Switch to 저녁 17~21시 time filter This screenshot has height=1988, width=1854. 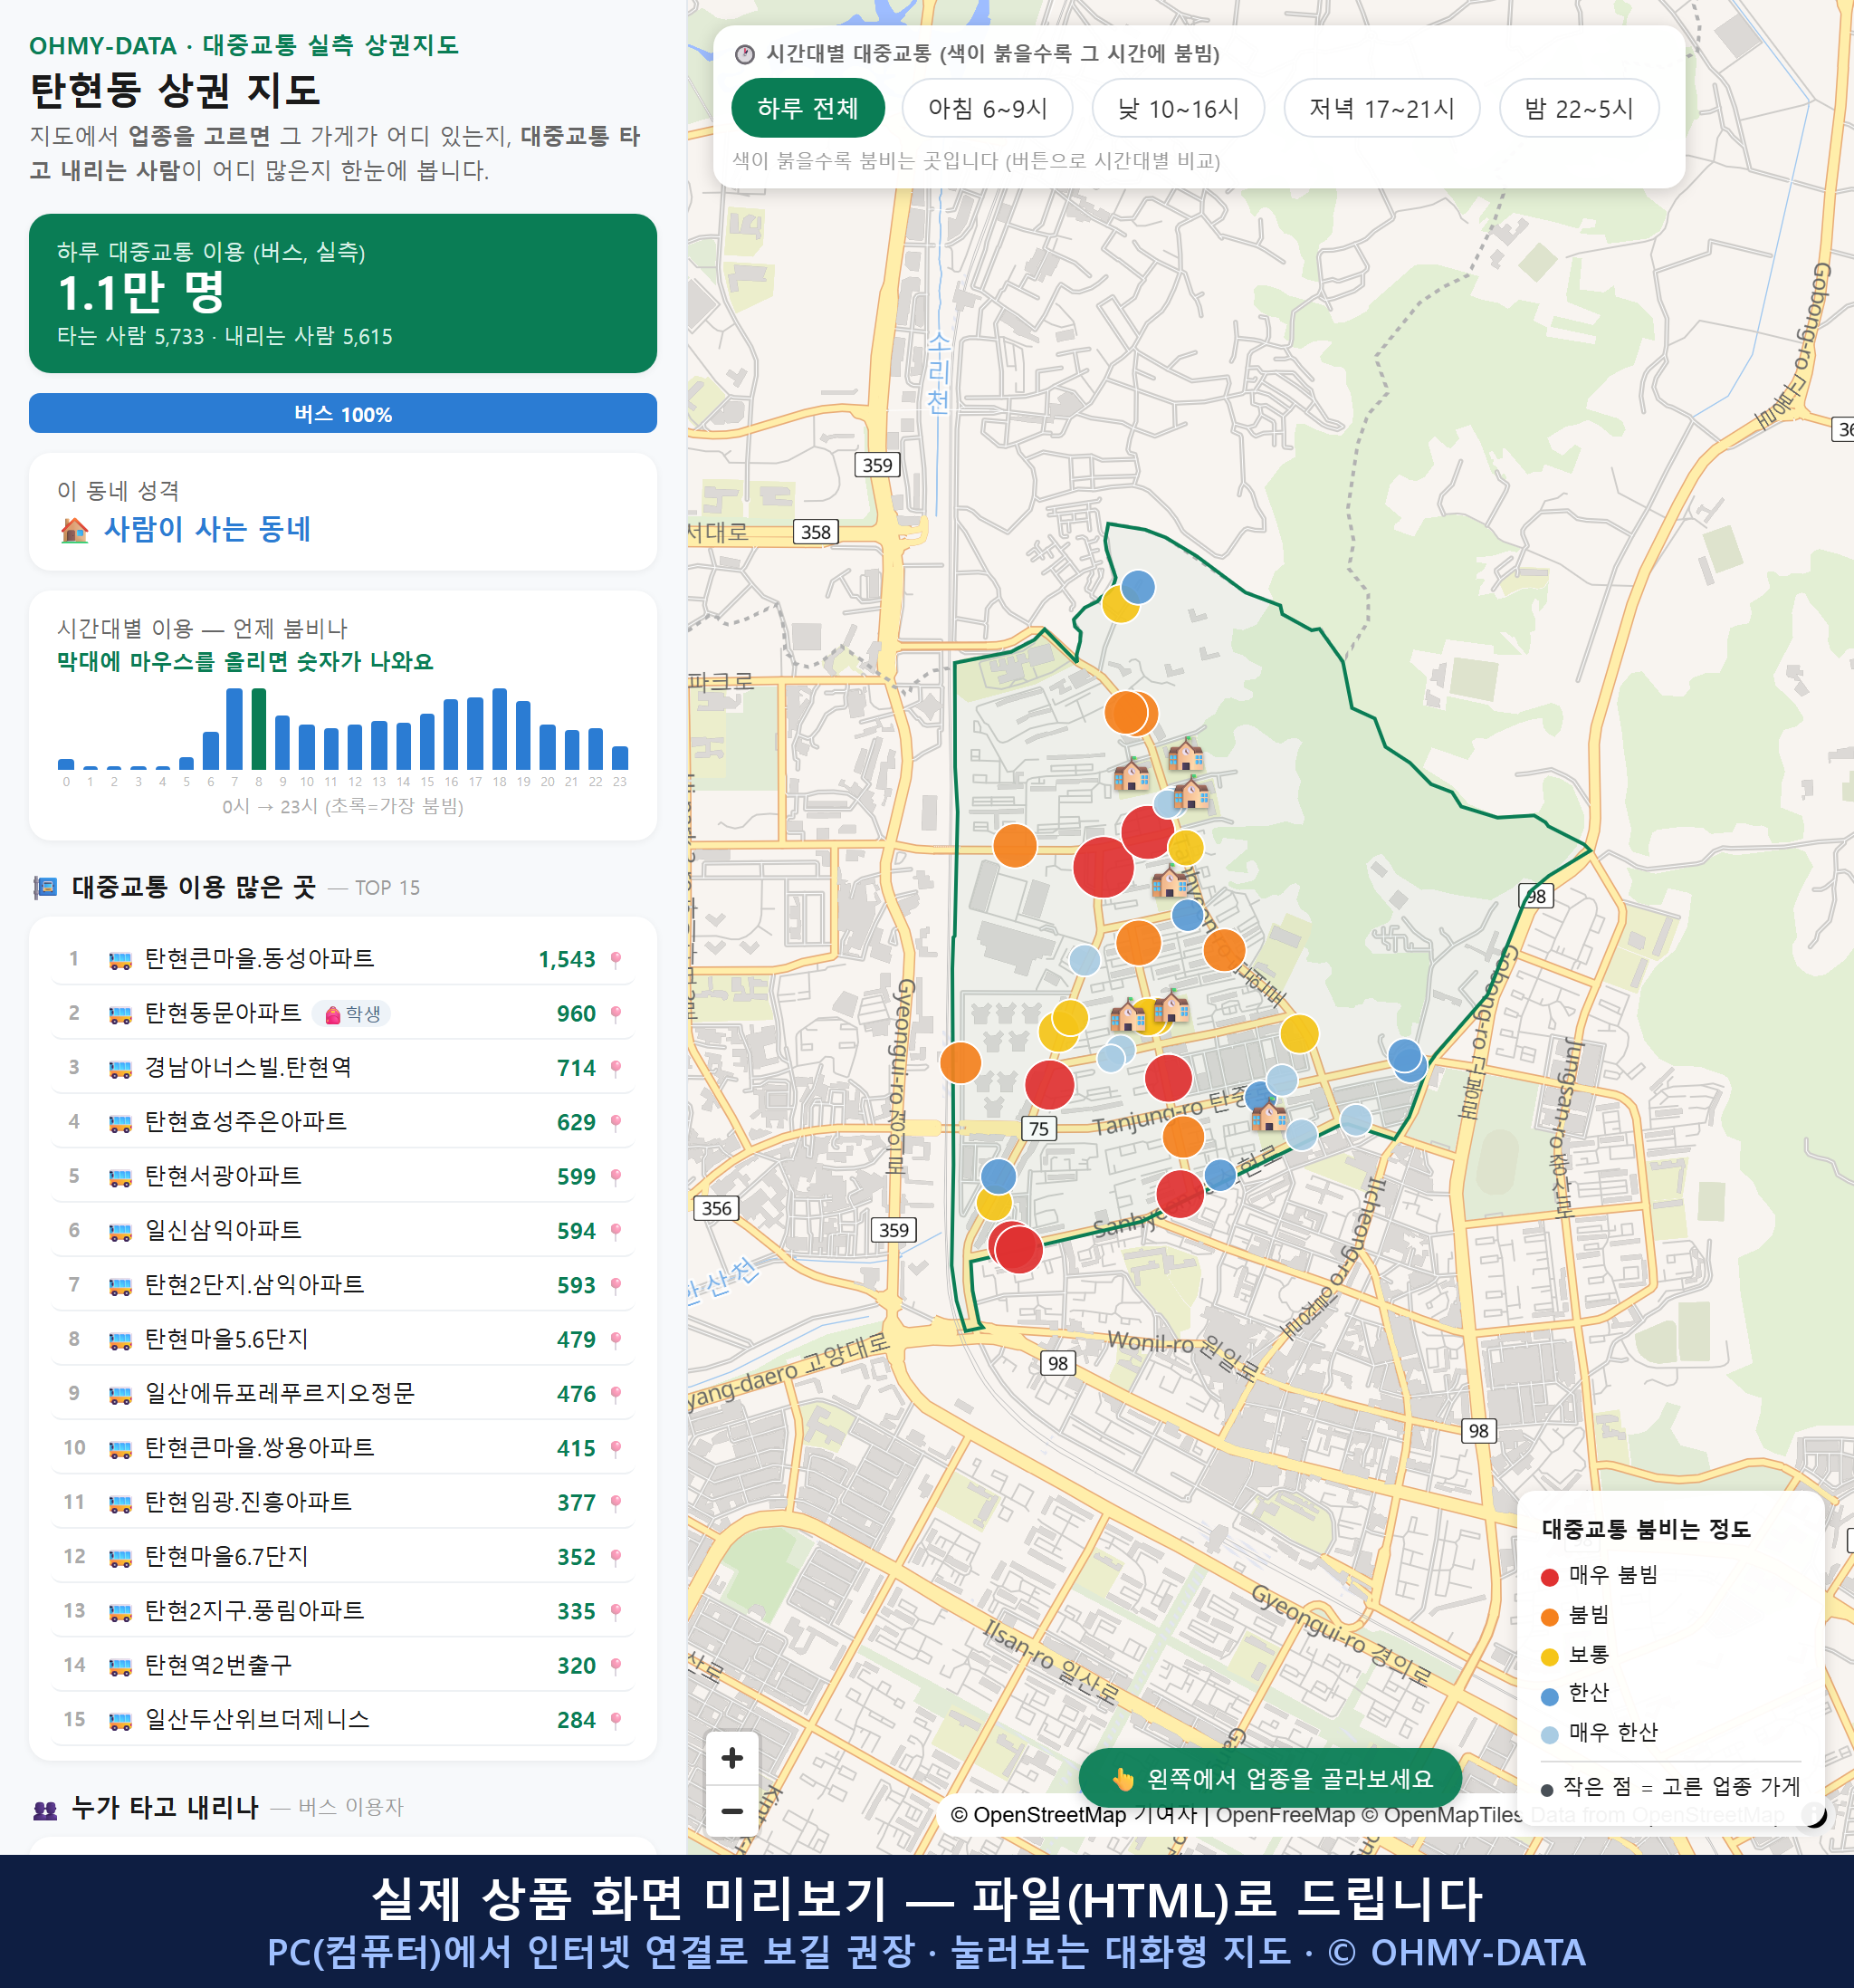1381,108
